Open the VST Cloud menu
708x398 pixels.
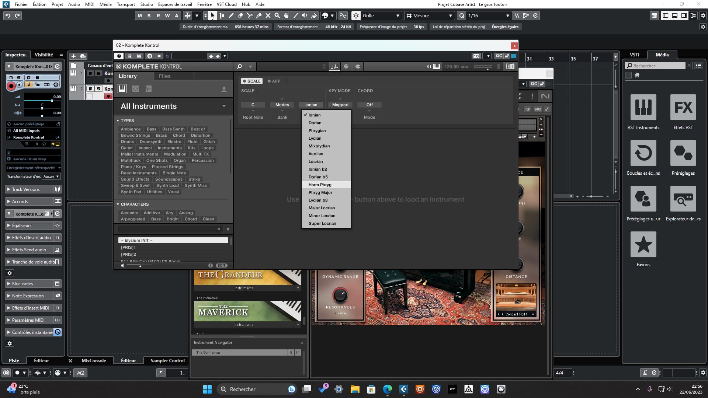(226, 4)
